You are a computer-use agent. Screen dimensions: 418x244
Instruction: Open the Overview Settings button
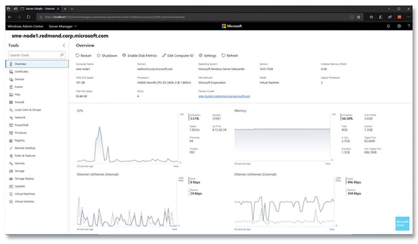point(207,55)
